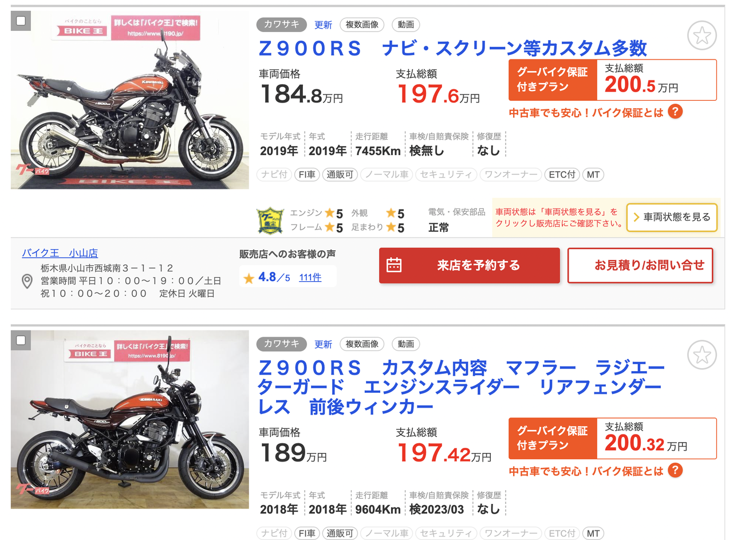The height and width of the screenshot is (540, 733).
Task: Click the 複数画像 tag on first listing
Action: 362,25
